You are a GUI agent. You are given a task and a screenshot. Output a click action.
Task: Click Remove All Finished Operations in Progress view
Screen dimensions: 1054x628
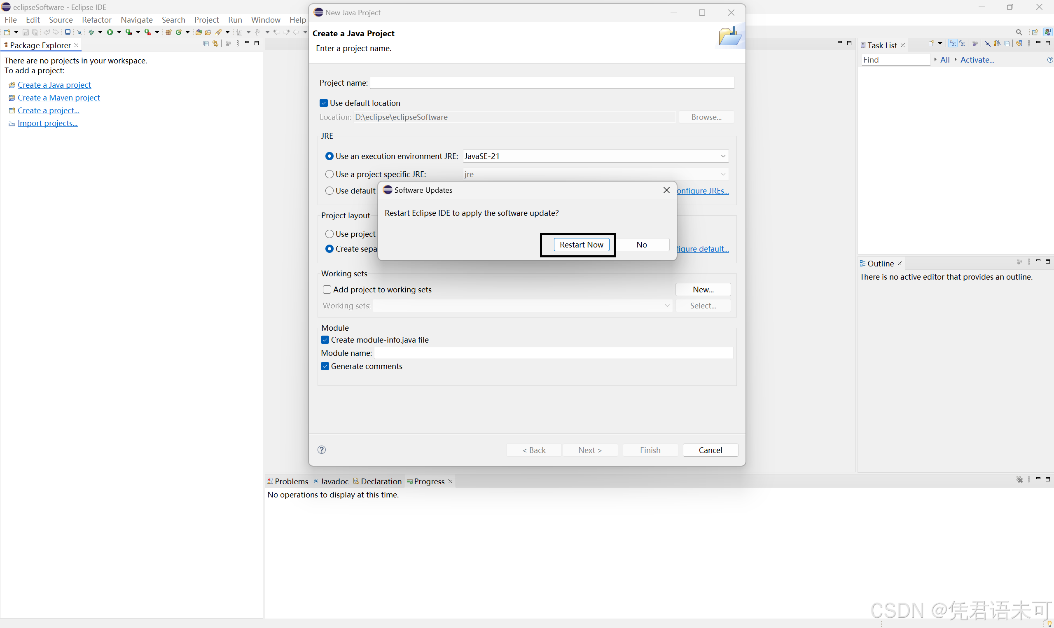(x=1020, y=479)
